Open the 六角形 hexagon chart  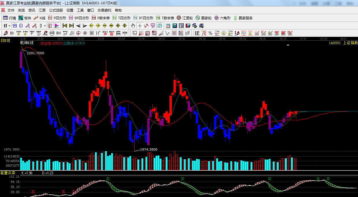click(222, 18)
